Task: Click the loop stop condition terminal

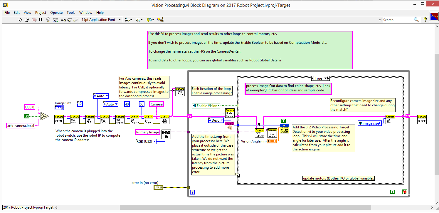Action: 404,192
